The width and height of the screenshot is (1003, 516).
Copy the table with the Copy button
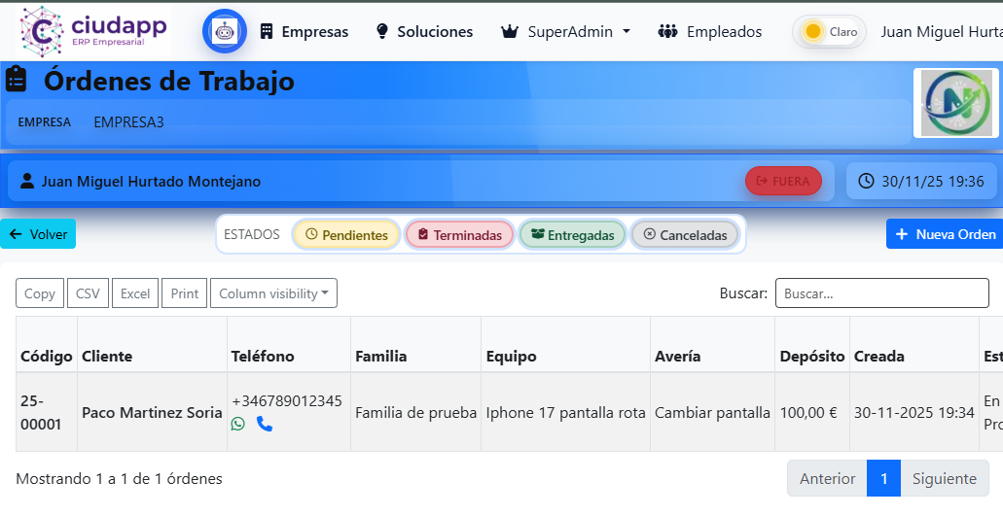tap(40, 293)
